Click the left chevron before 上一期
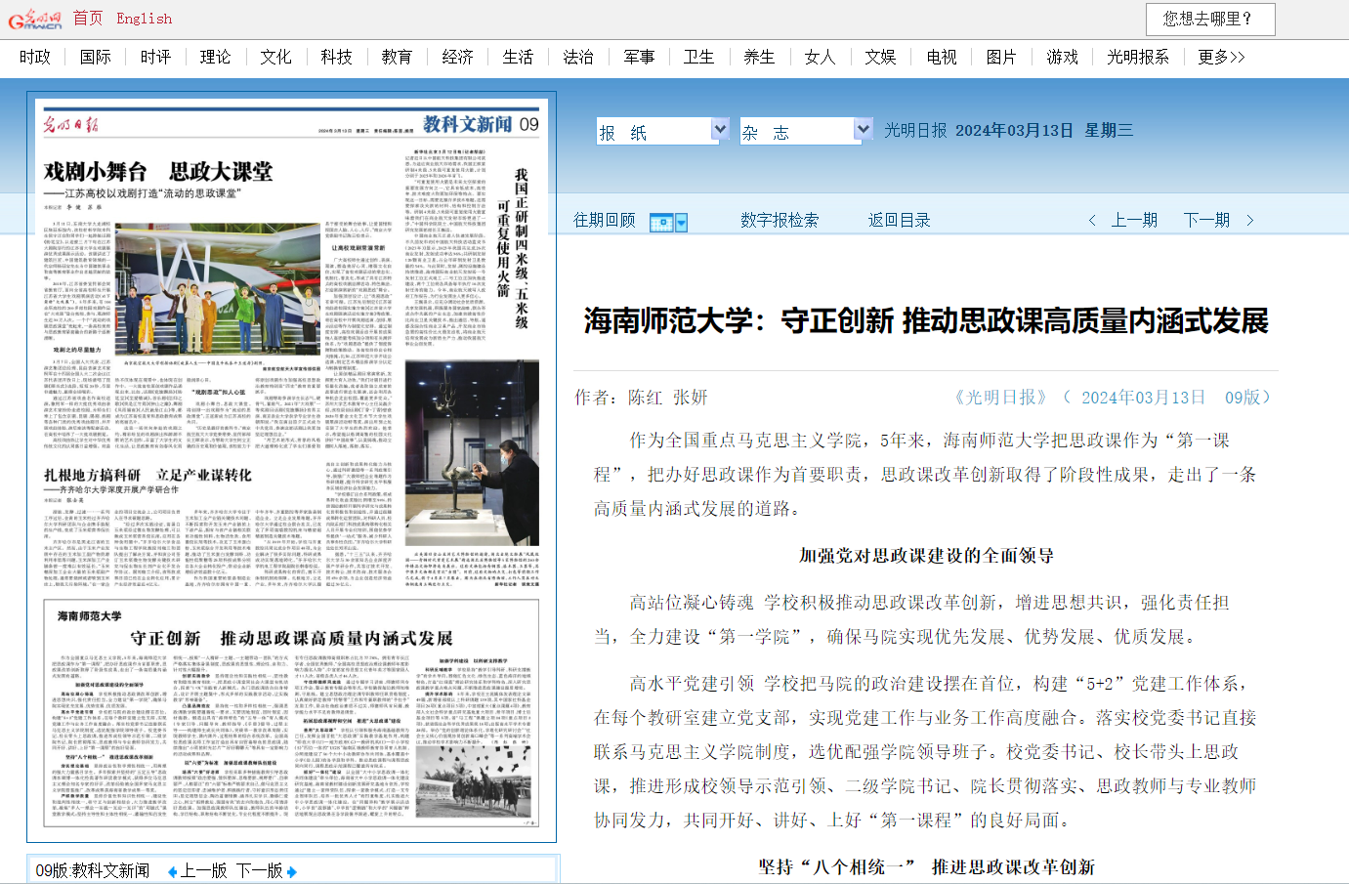Image resolution: width=1349 pixels, height=884 pixels. [x=1092, y=221]
